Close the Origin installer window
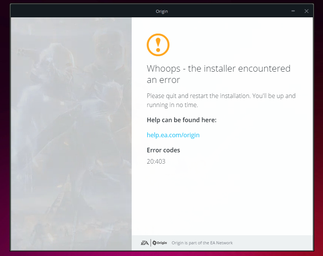Image resolution: width=323 pixels, height=256 pixels. click(x=306, y=11)
